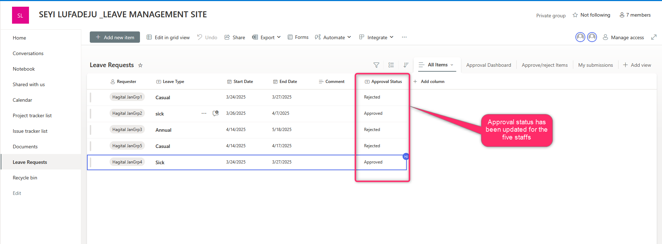Click the Approval Status column header
The width and height of the screenshot is (662, 244).
pyautogui.click(x=383, y=82)
